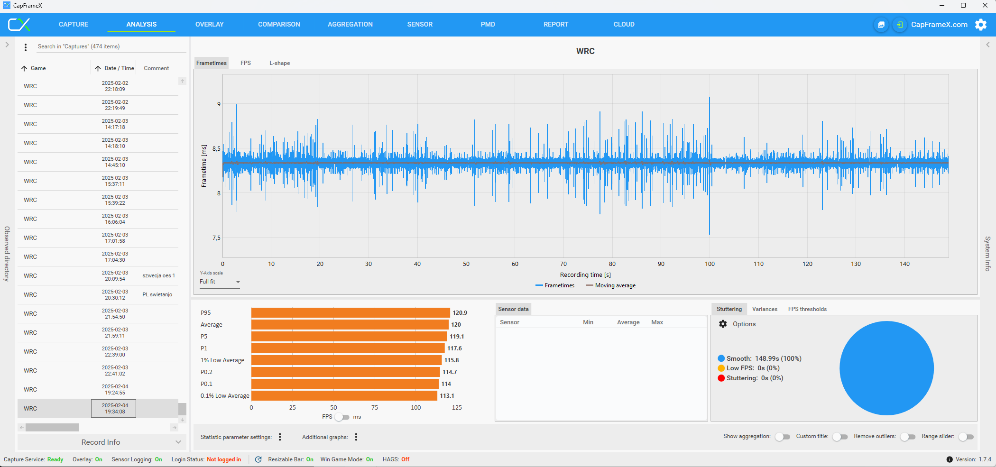Turn on the Range slider switch
This screenshot has width=996, height=467.
(966, 437)
